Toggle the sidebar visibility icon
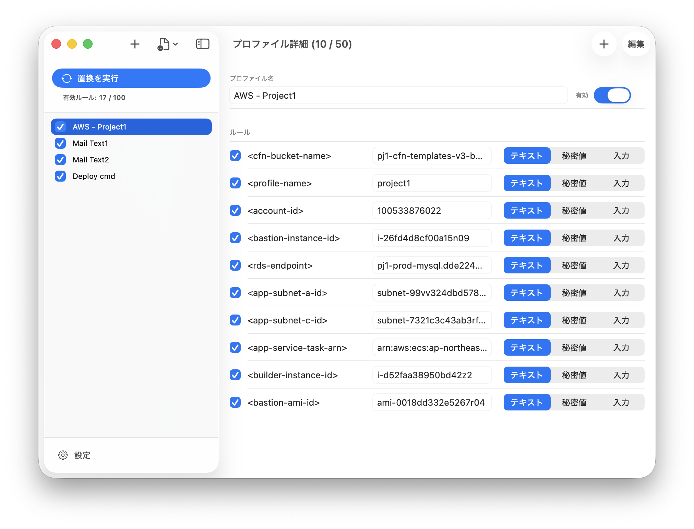Viewport: 694px width, 529px height. pyautogui.click(x=203, y=44)
